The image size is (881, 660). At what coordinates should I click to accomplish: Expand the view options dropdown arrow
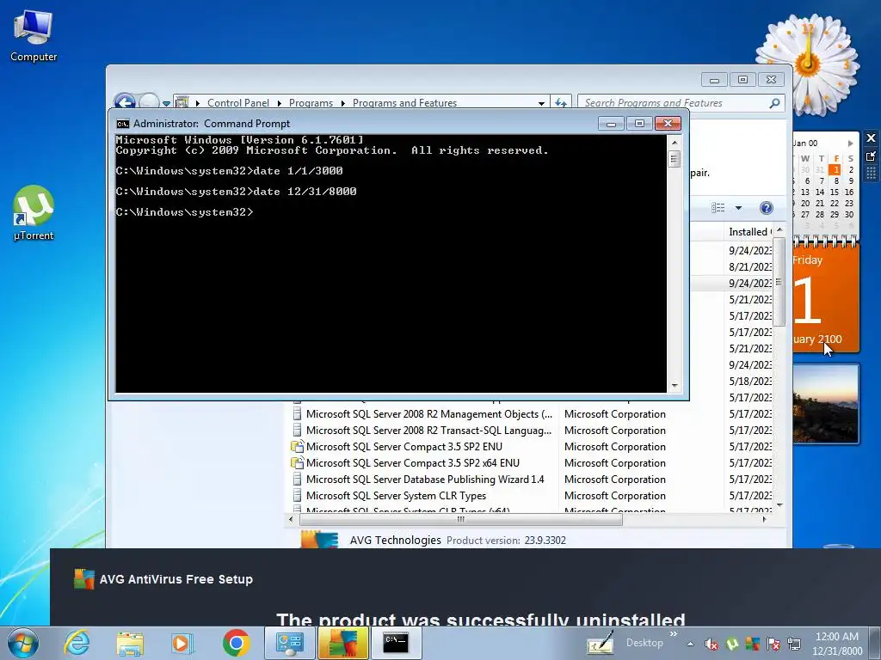pos(738,208)
